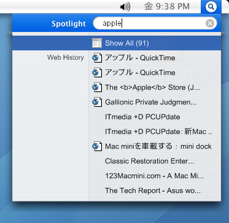Image resolution: width=229 pixels, height=223 pixels.
Task: Open The Tech Report - Asus wo... result
Action: (153, 190)
